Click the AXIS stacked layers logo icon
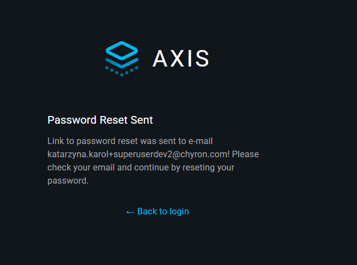This screenshot has width=357, height=265. [122, 58]
